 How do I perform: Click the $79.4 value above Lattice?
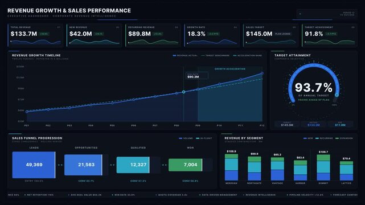pyautogui.click(x=346, y=158)
